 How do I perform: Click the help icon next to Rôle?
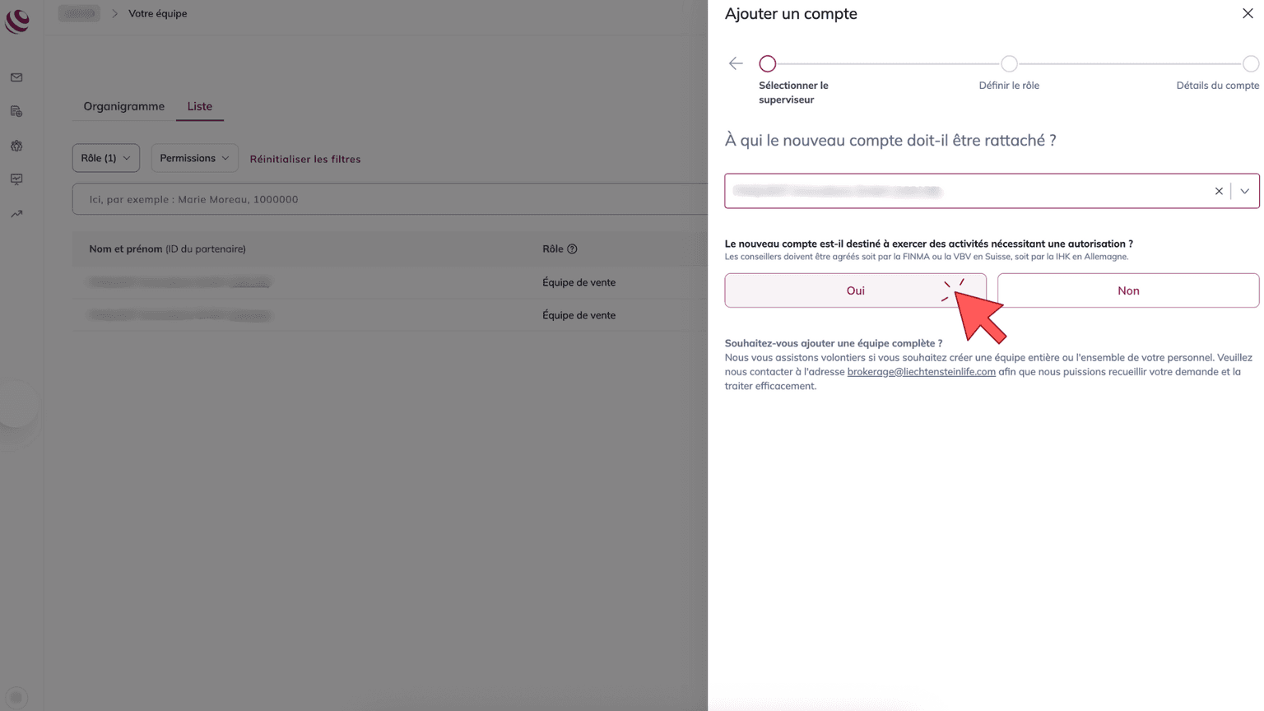point(572,249)
